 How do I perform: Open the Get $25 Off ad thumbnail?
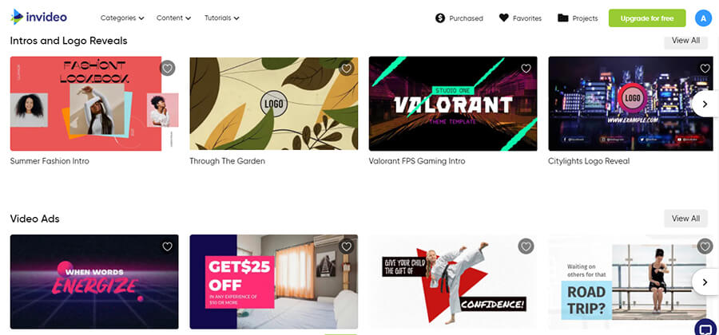click(x=274, y=282)
